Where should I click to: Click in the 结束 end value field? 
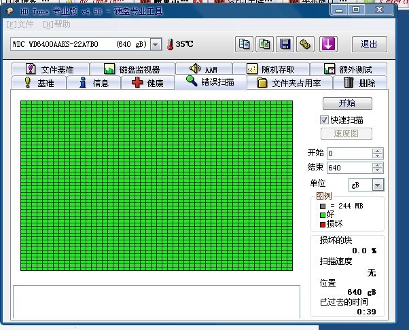(349, 167)
